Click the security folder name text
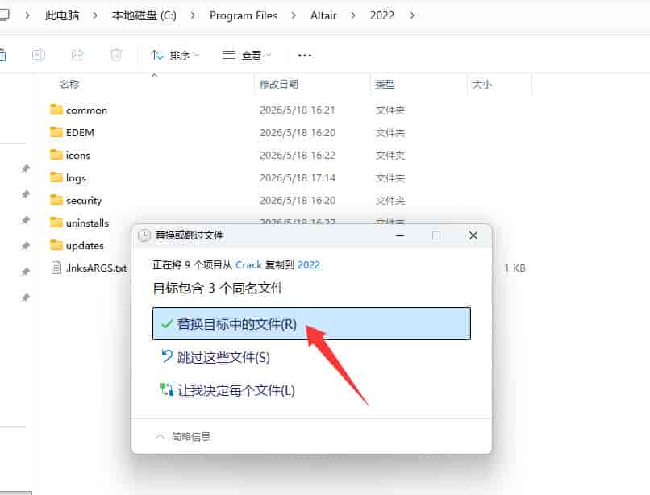 coord(84,200)
